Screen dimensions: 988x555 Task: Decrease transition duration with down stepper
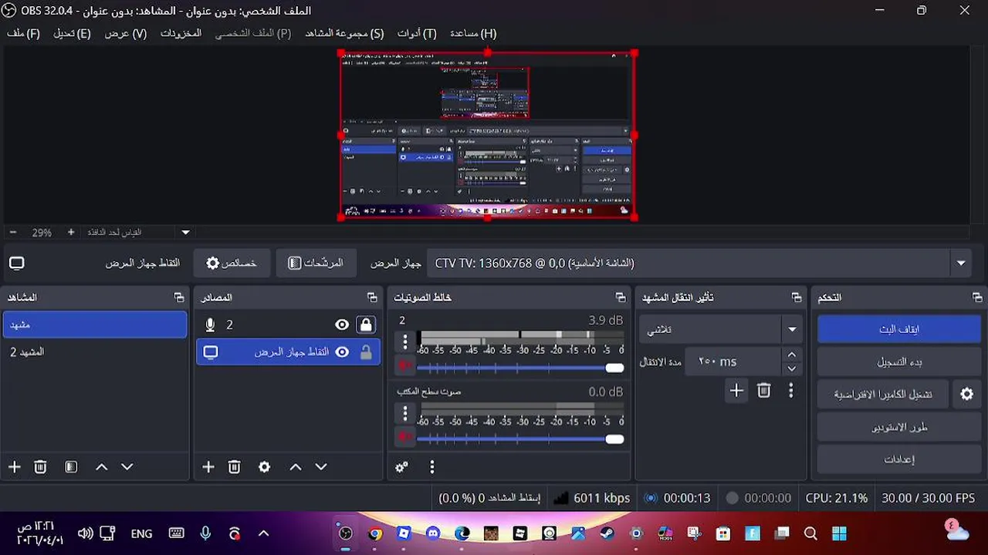[792, 369]
